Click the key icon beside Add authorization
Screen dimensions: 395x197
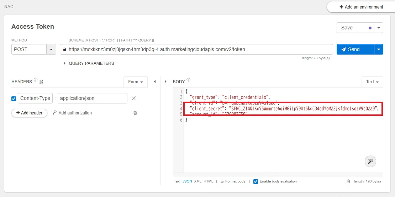pyautogui.click(x=55, y=113)
